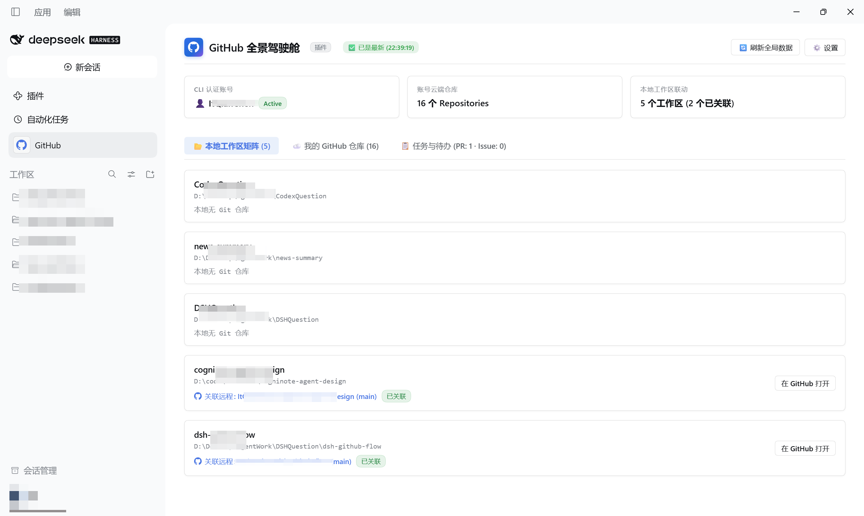Switch to 我的 GitHub 仓库 (16) tab
This screenshot has width=864, height=516.
coord(336,146)
